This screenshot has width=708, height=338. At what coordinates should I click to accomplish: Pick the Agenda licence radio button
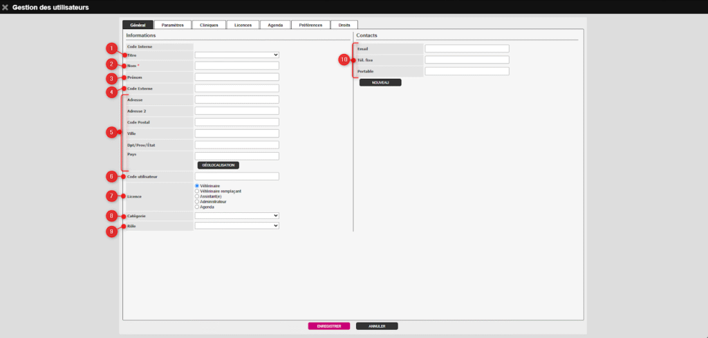[x=197, y=207]
